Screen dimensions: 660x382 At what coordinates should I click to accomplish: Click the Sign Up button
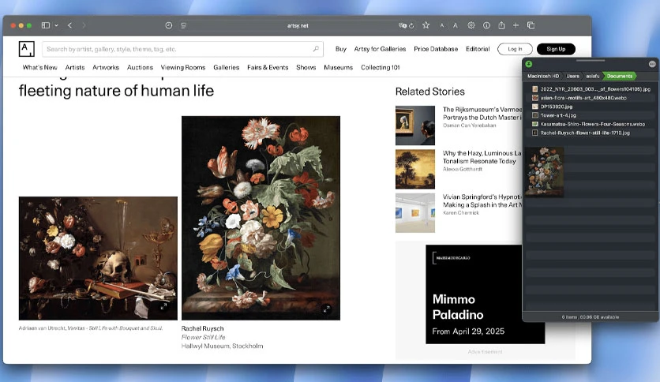pyautogui.click(x=556, y=49)
